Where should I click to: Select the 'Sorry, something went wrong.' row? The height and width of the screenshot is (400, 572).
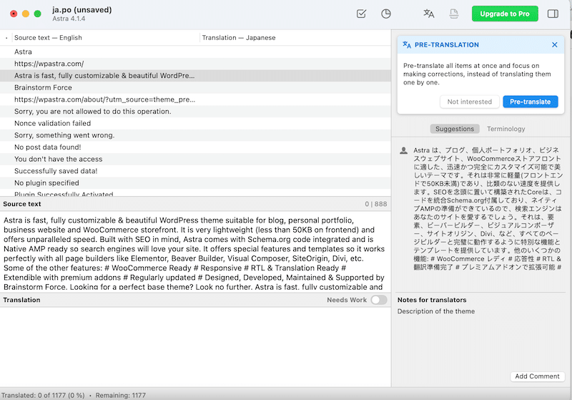[x=195, y=135]
